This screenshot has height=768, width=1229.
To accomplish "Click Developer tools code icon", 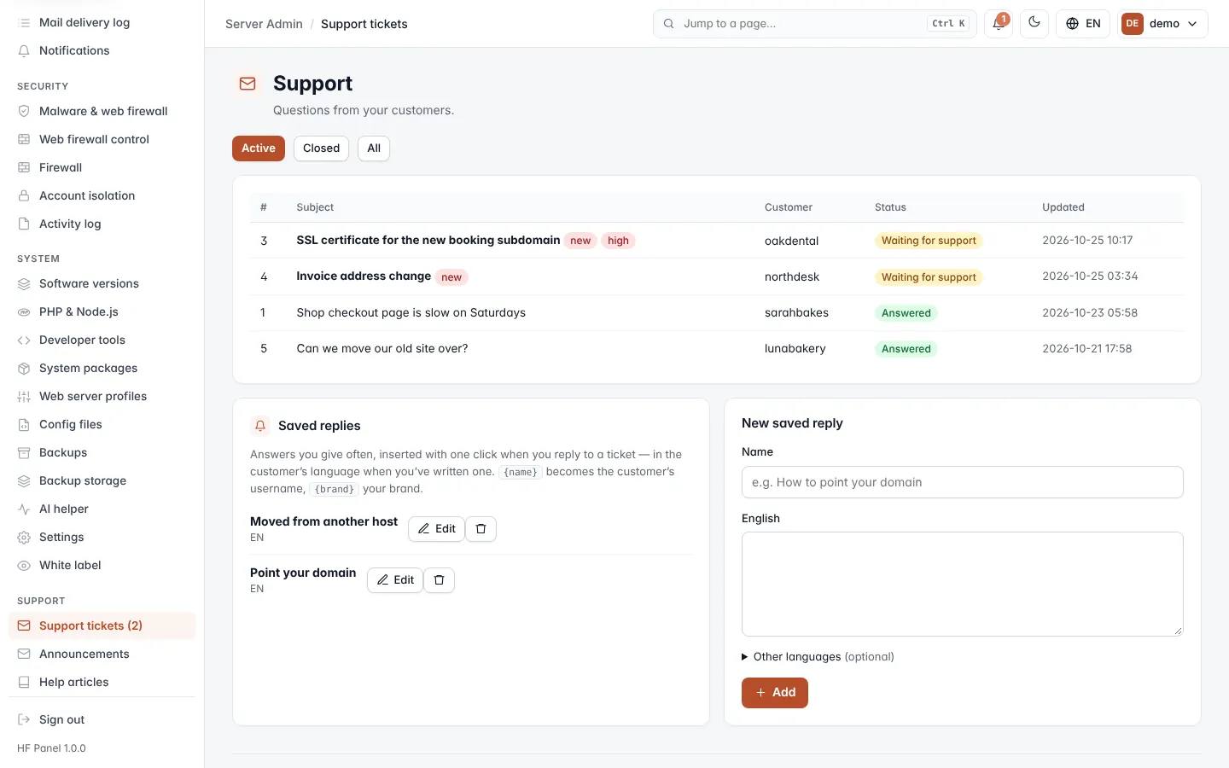I will tap(24, 340).
